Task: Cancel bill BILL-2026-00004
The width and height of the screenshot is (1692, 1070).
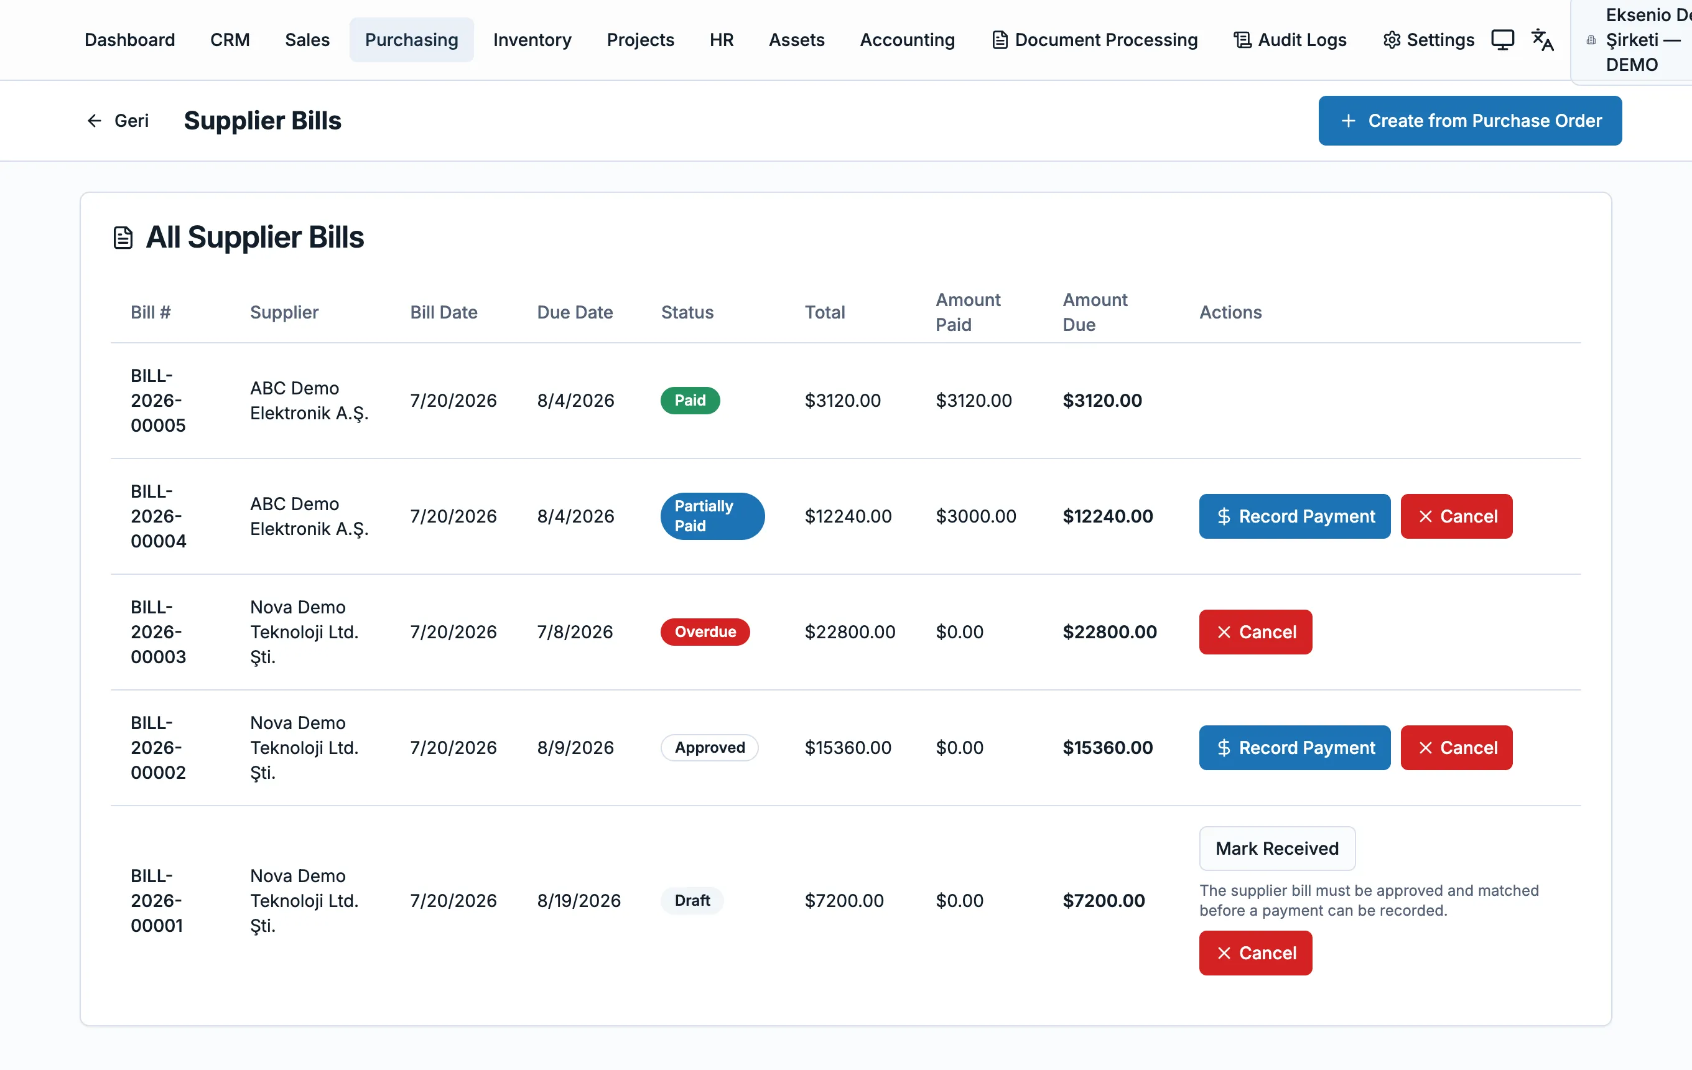Action: [x=1456, y=516]
